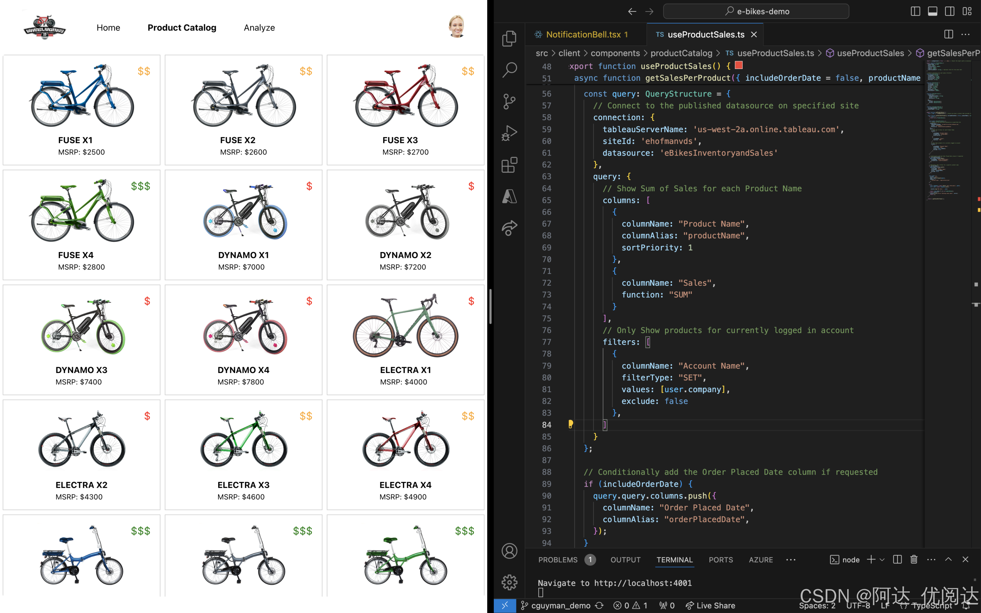Open the PROBLEMS panel tab

[558, 559]
